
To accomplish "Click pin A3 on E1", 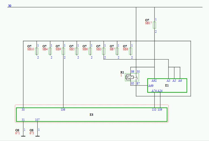I will tap(168, 81).
